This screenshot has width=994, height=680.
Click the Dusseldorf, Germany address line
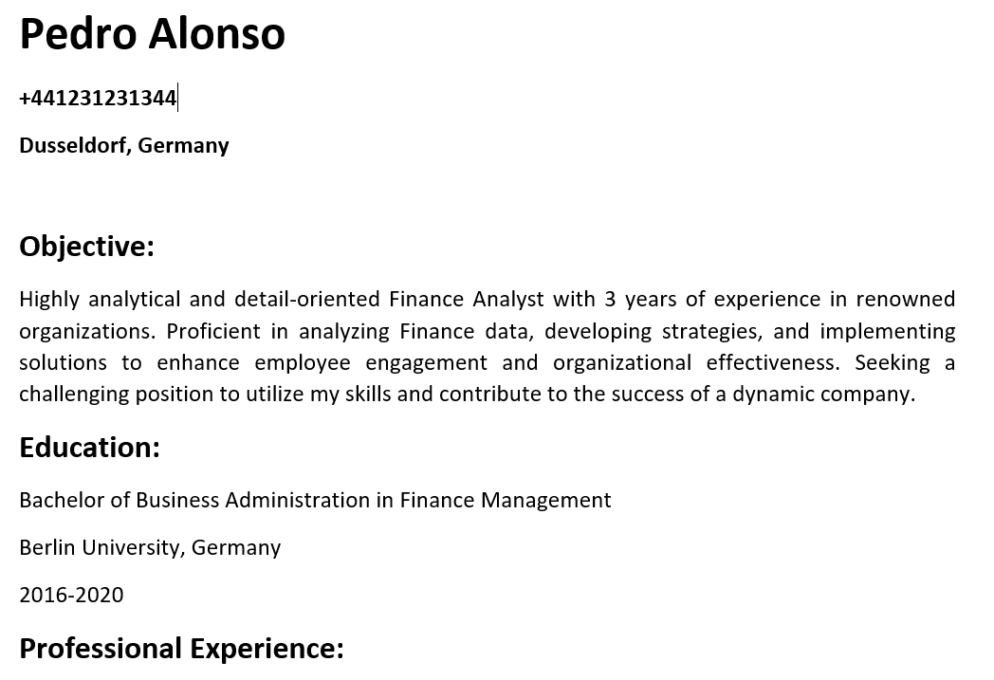pos(124,146)
